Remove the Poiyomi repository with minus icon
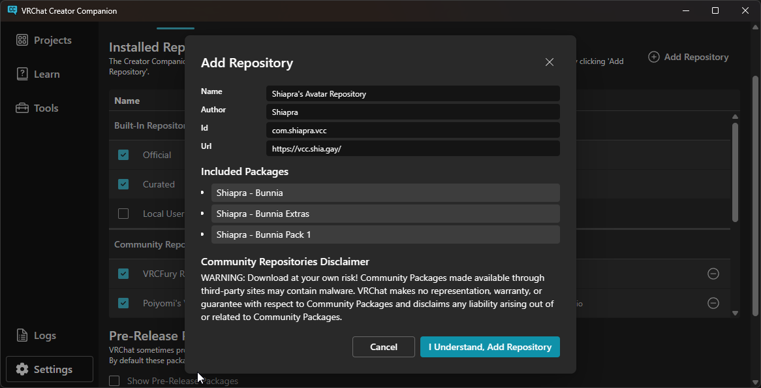 pos(713,303)
